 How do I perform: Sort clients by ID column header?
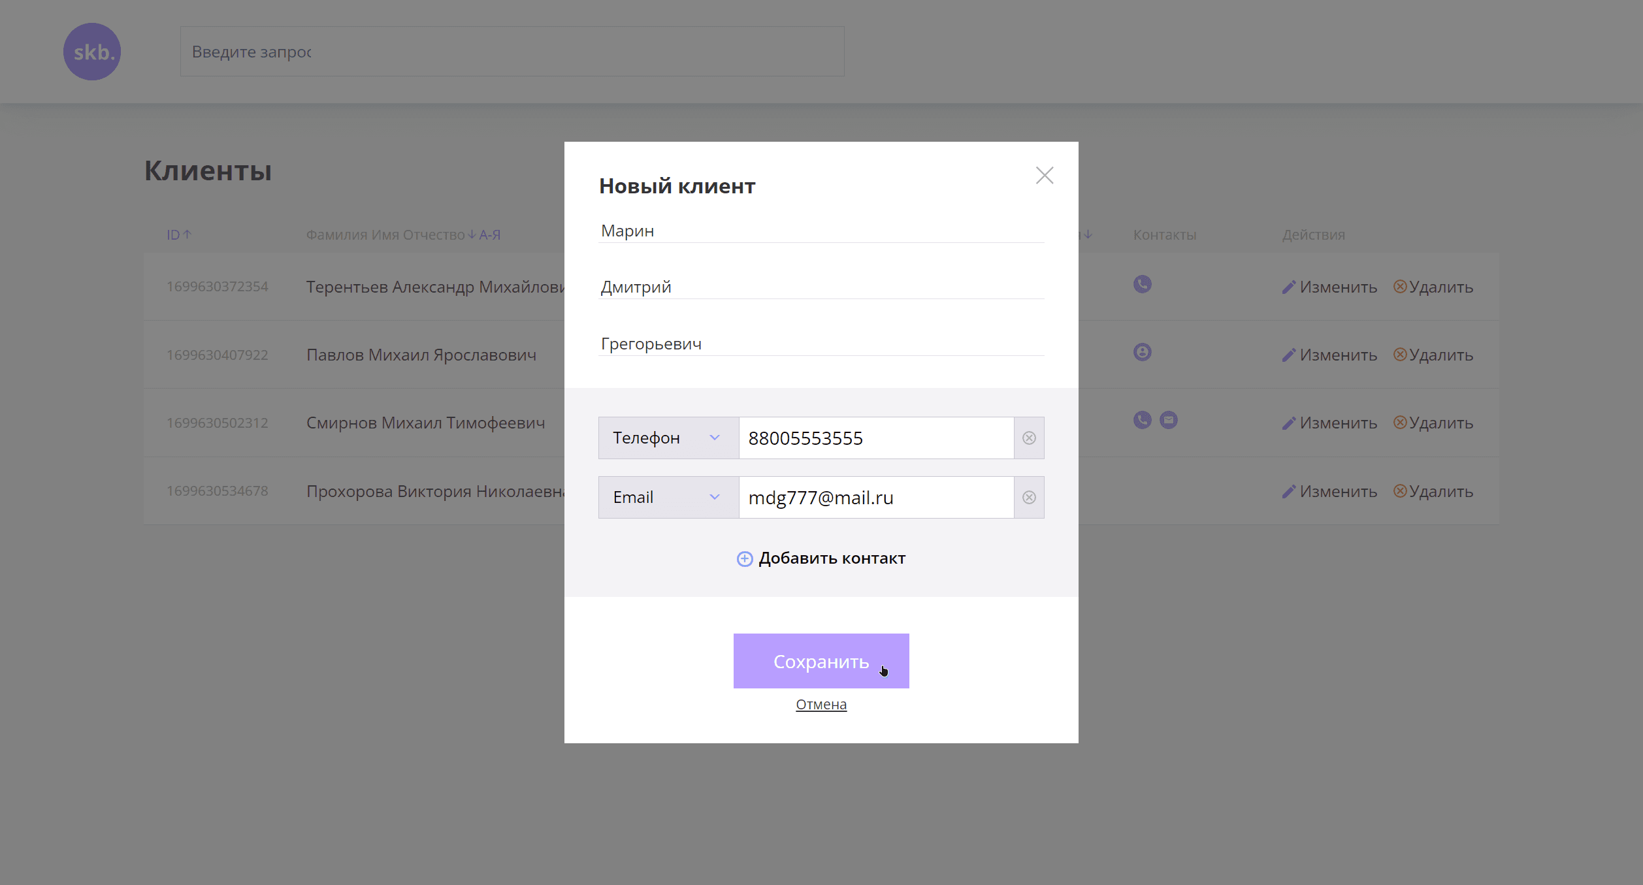tap(178, 234)
